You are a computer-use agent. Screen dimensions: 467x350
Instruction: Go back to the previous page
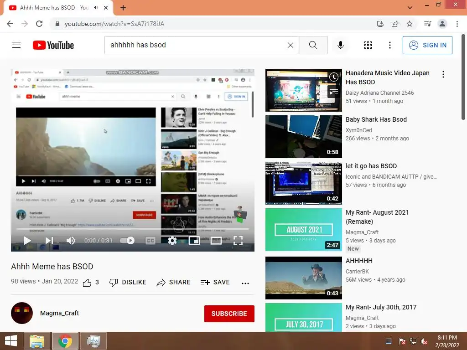point(10,24)
